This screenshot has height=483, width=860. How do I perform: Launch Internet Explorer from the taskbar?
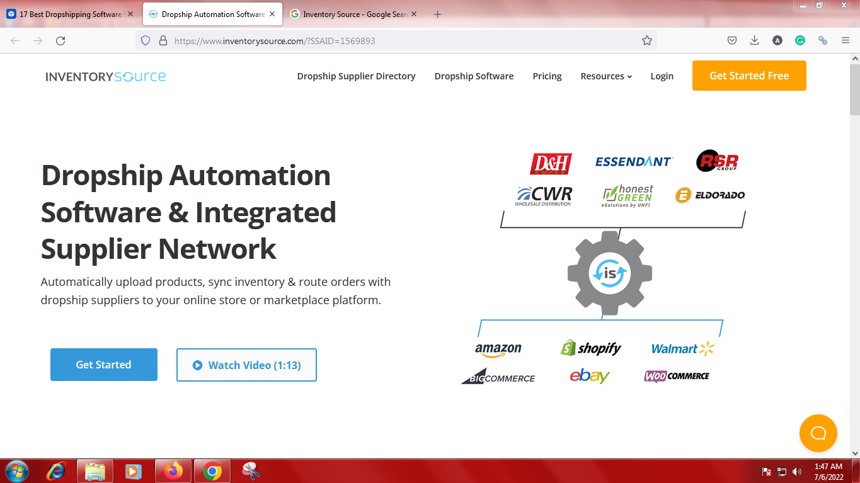[57, 471]
